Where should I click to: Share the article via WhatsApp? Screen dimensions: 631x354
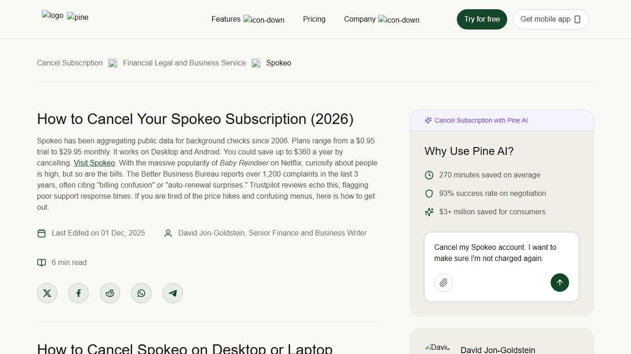(x=141, y=293)
